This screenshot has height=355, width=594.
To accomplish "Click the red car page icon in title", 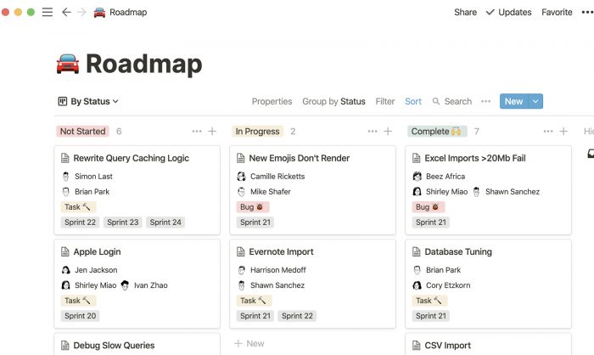I will click(x=68, y=64).
